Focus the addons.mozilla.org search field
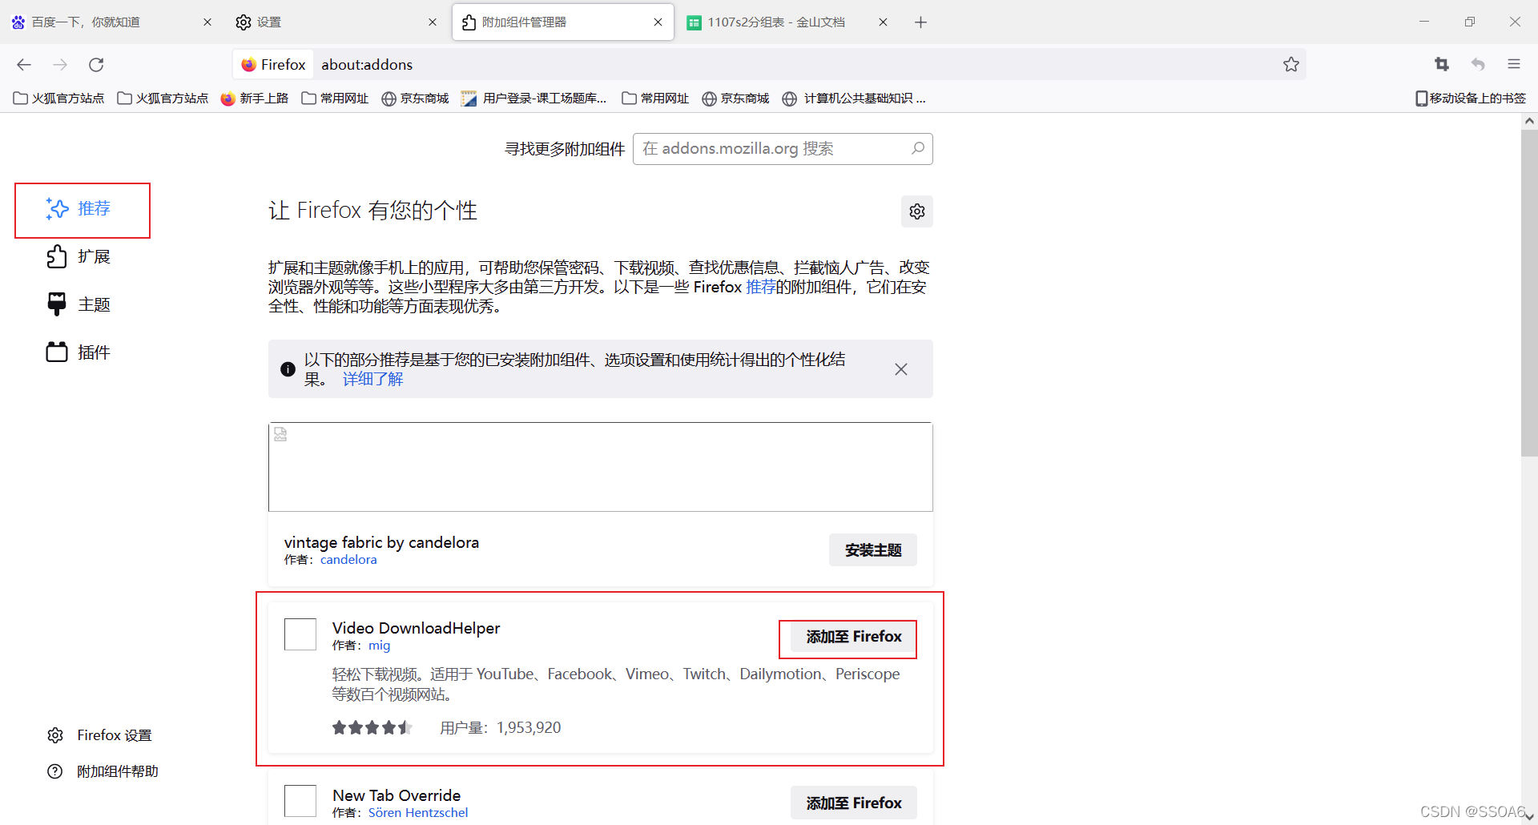 point(783,149)
